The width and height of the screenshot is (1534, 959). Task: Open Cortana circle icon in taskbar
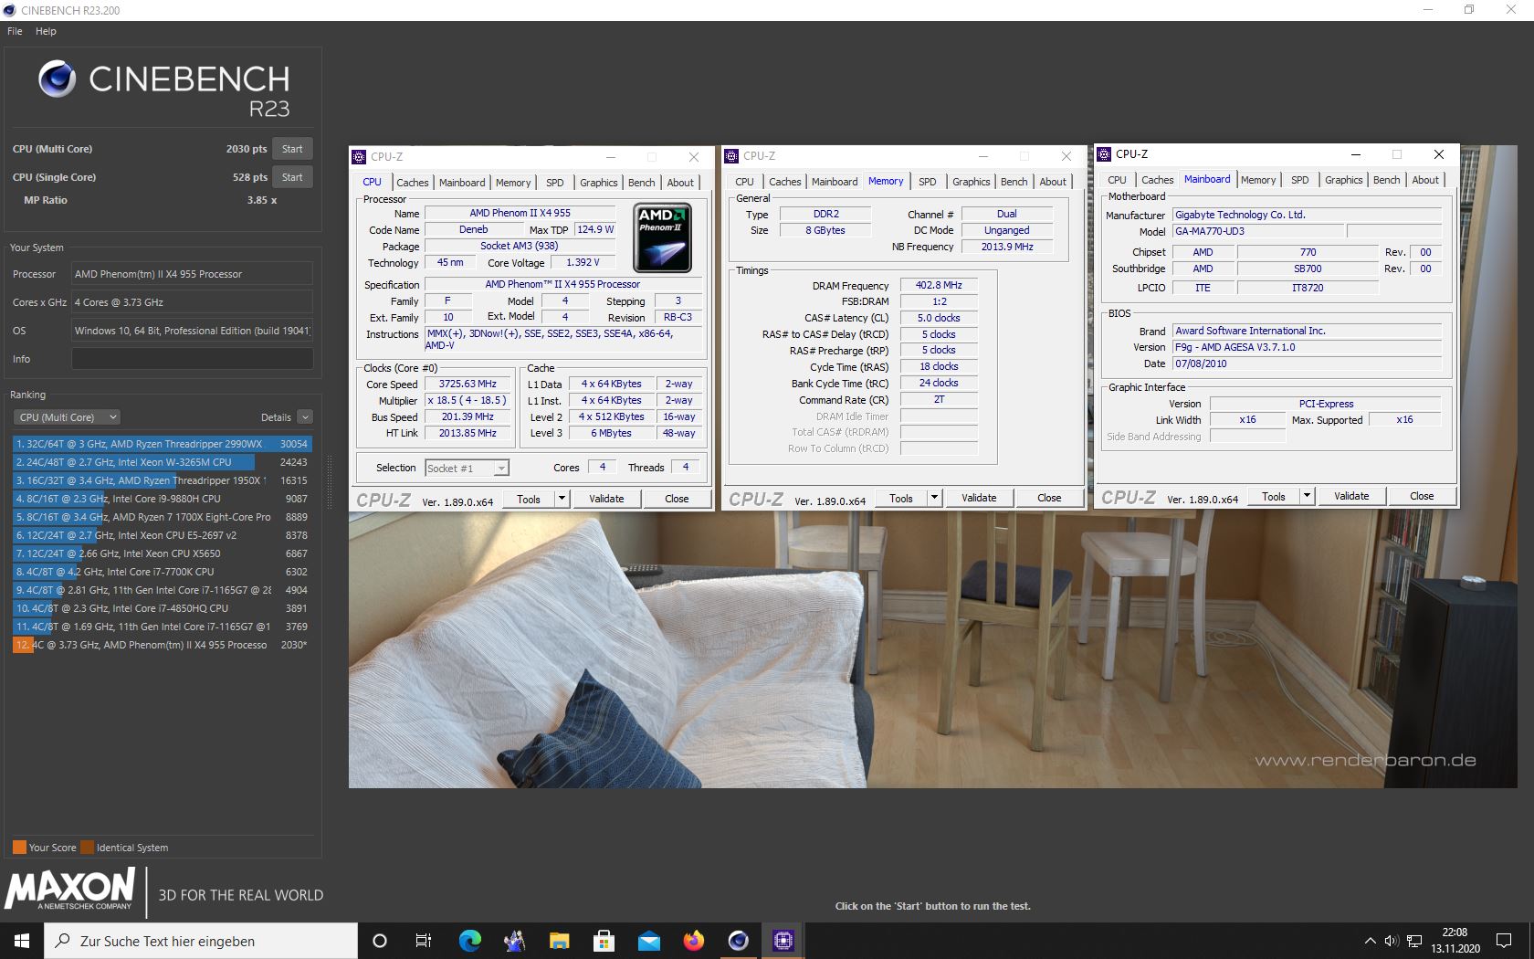pos(380,941)
